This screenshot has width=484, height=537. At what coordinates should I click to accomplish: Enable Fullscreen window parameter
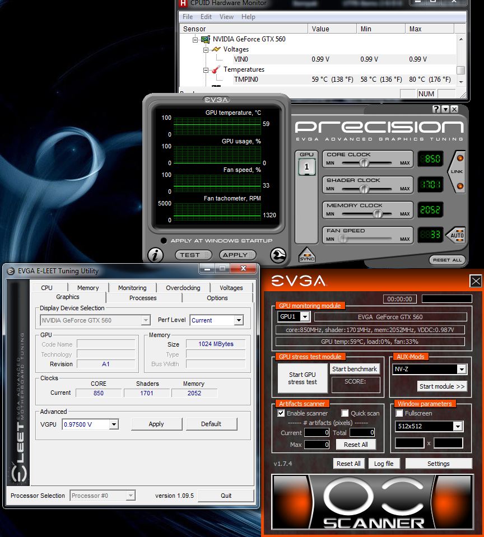tap(399, 413)
